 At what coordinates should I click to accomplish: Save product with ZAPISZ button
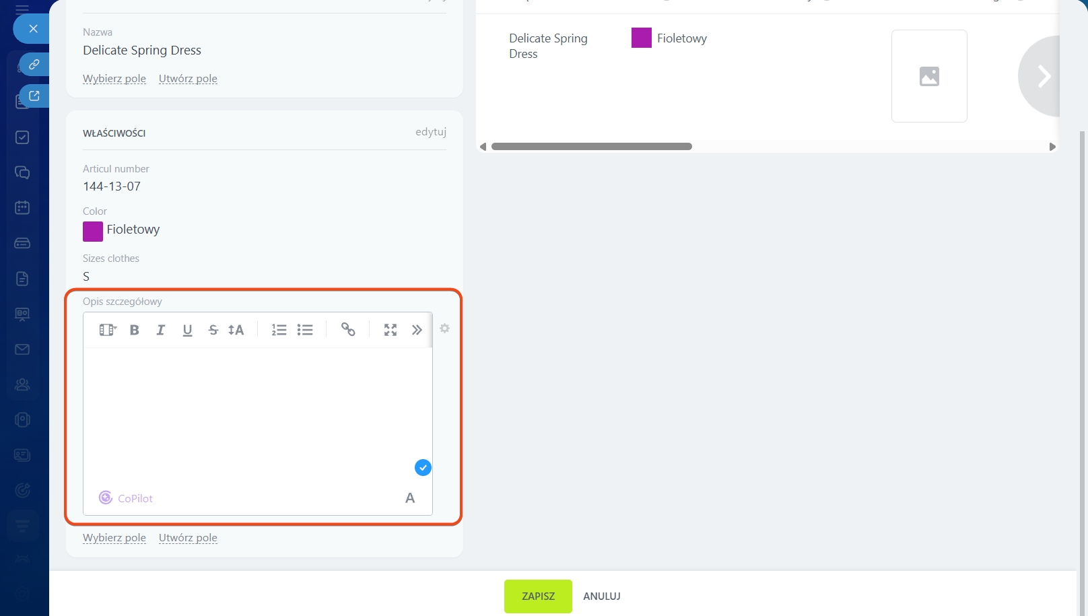click(538, 596)
